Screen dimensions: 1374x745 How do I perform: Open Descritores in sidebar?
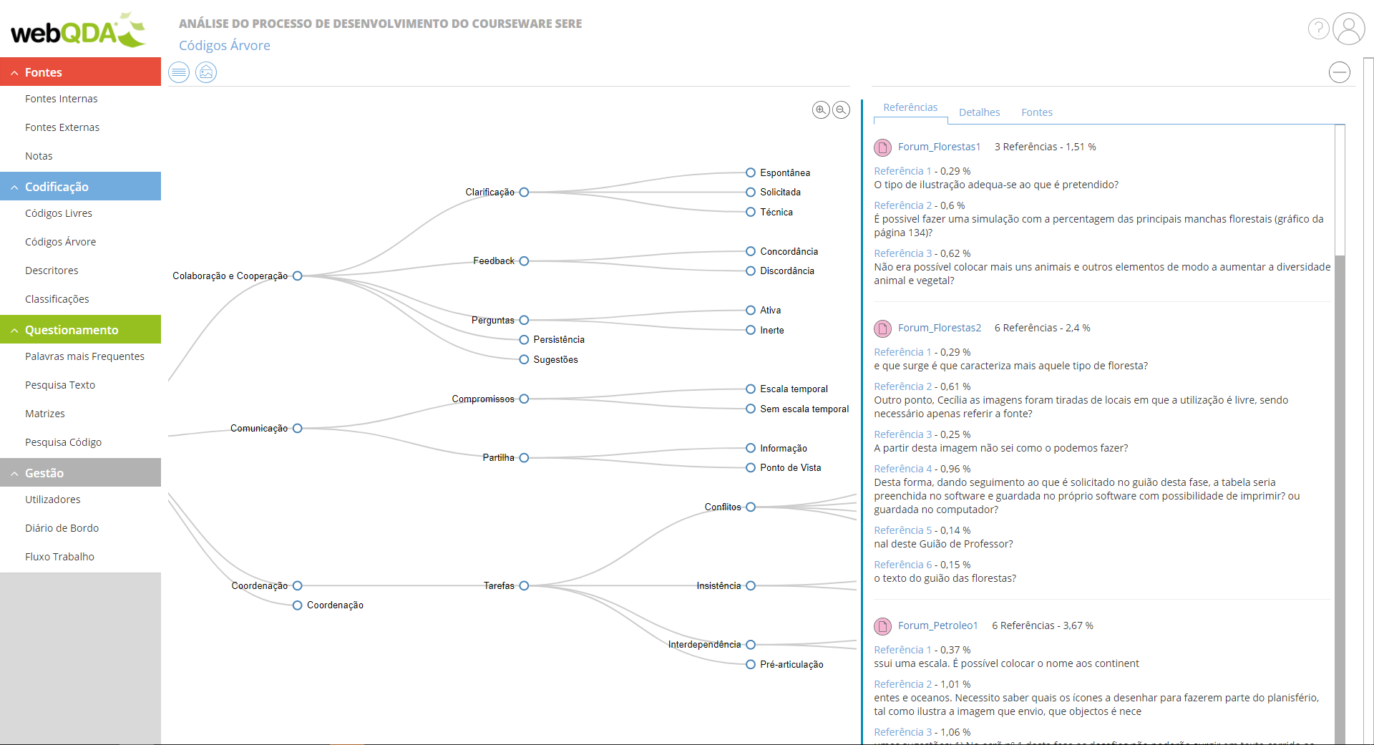(52, 271)
